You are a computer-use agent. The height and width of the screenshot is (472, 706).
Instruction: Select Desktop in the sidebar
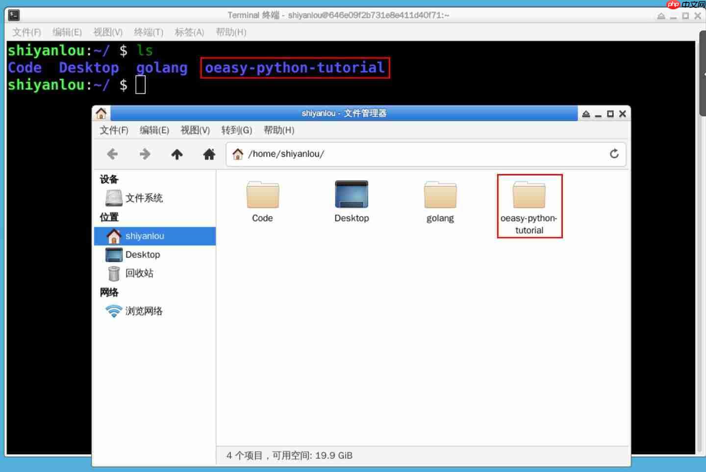tap(143, 254)
